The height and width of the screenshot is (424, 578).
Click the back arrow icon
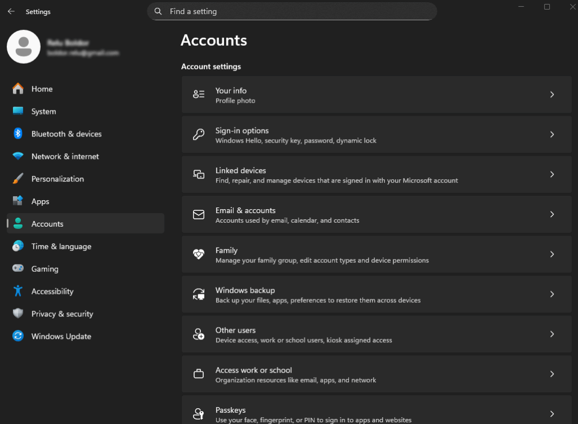coord(11,11)
